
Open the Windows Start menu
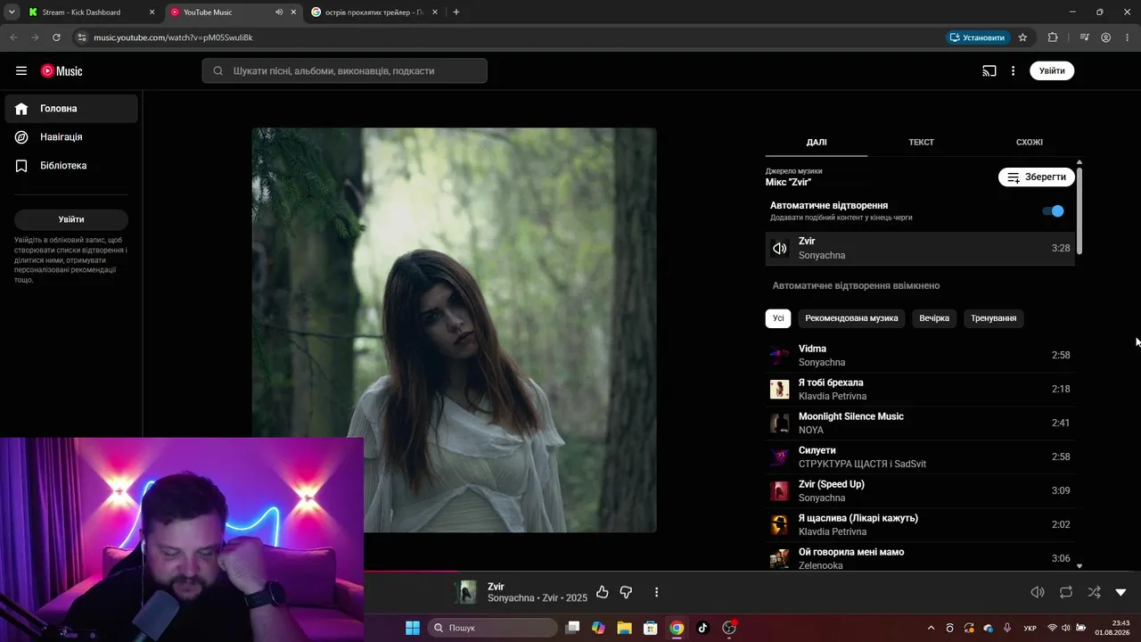[x=413, y=628]
